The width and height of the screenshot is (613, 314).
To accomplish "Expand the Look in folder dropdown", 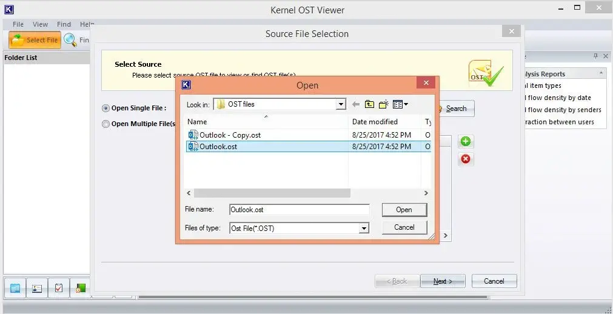I will pos(341,104).
